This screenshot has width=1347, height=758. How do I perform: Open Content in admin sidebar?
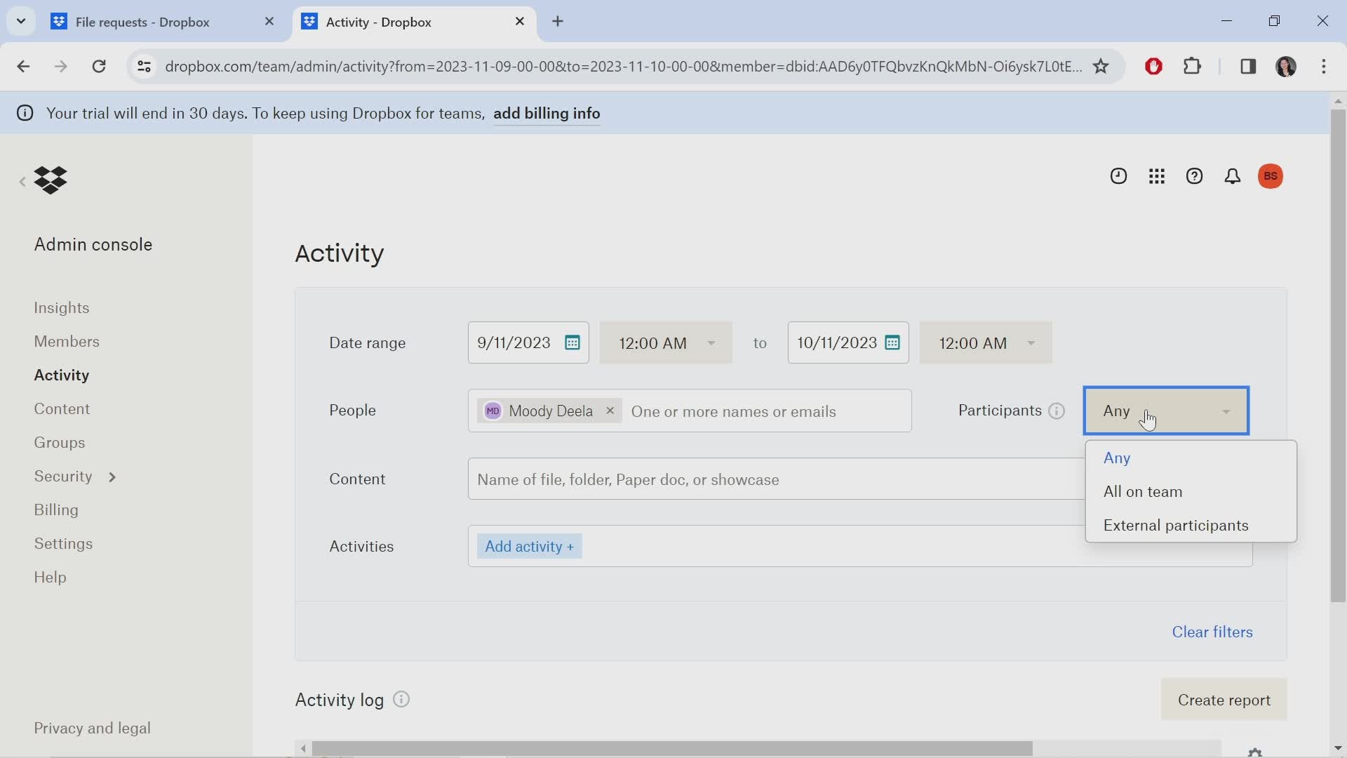click(62, 408)
